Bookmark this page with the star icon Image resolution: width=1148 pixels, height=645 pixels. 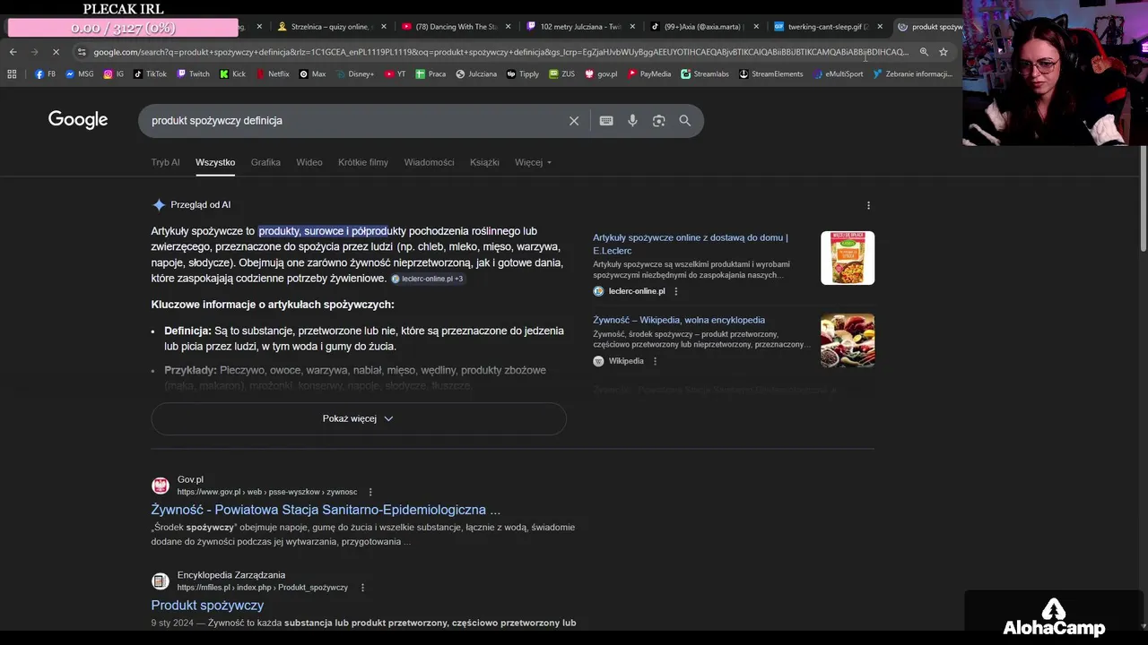(944, 52)
